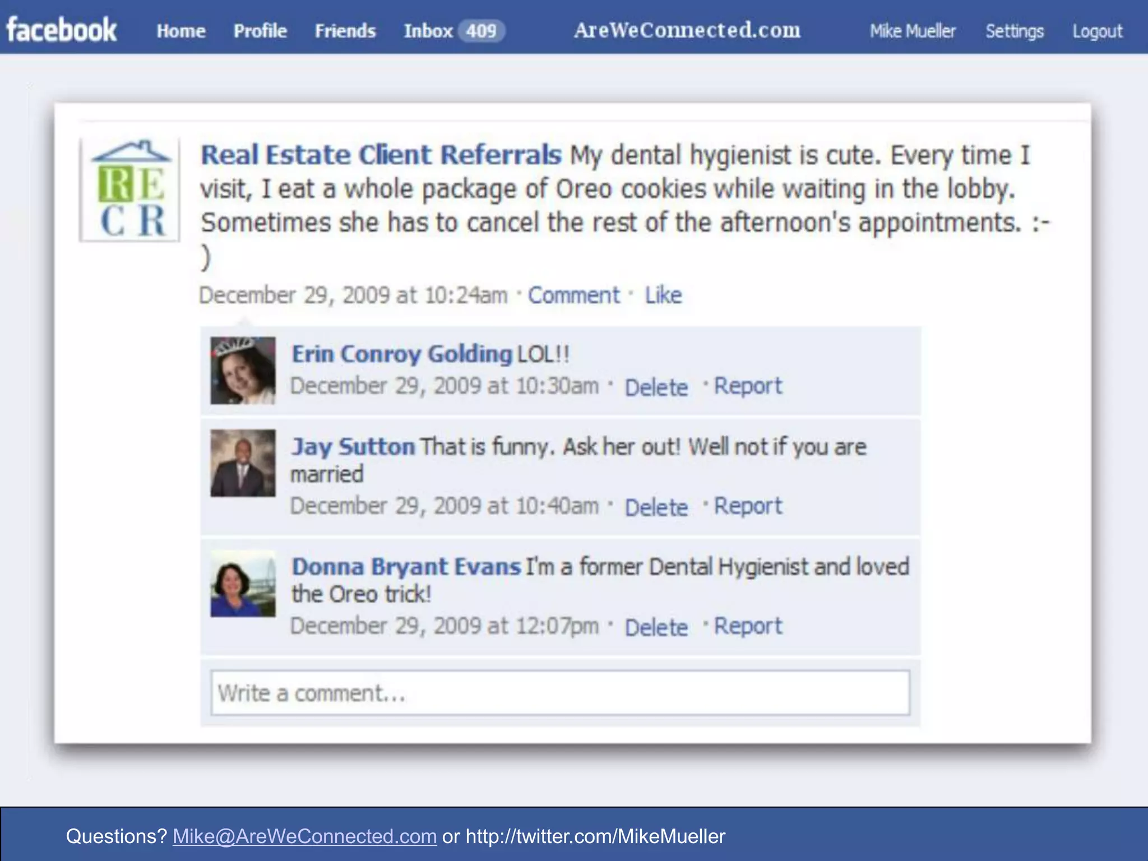Open Real Estate Client Referrals page name
The width and height of the screenshot is (1148, 861).
point(381,155)
